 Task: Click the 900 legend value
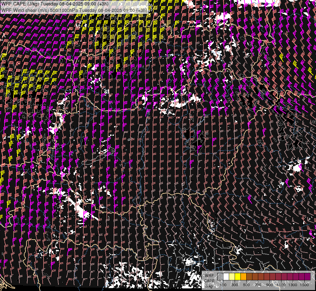[270, 285]
